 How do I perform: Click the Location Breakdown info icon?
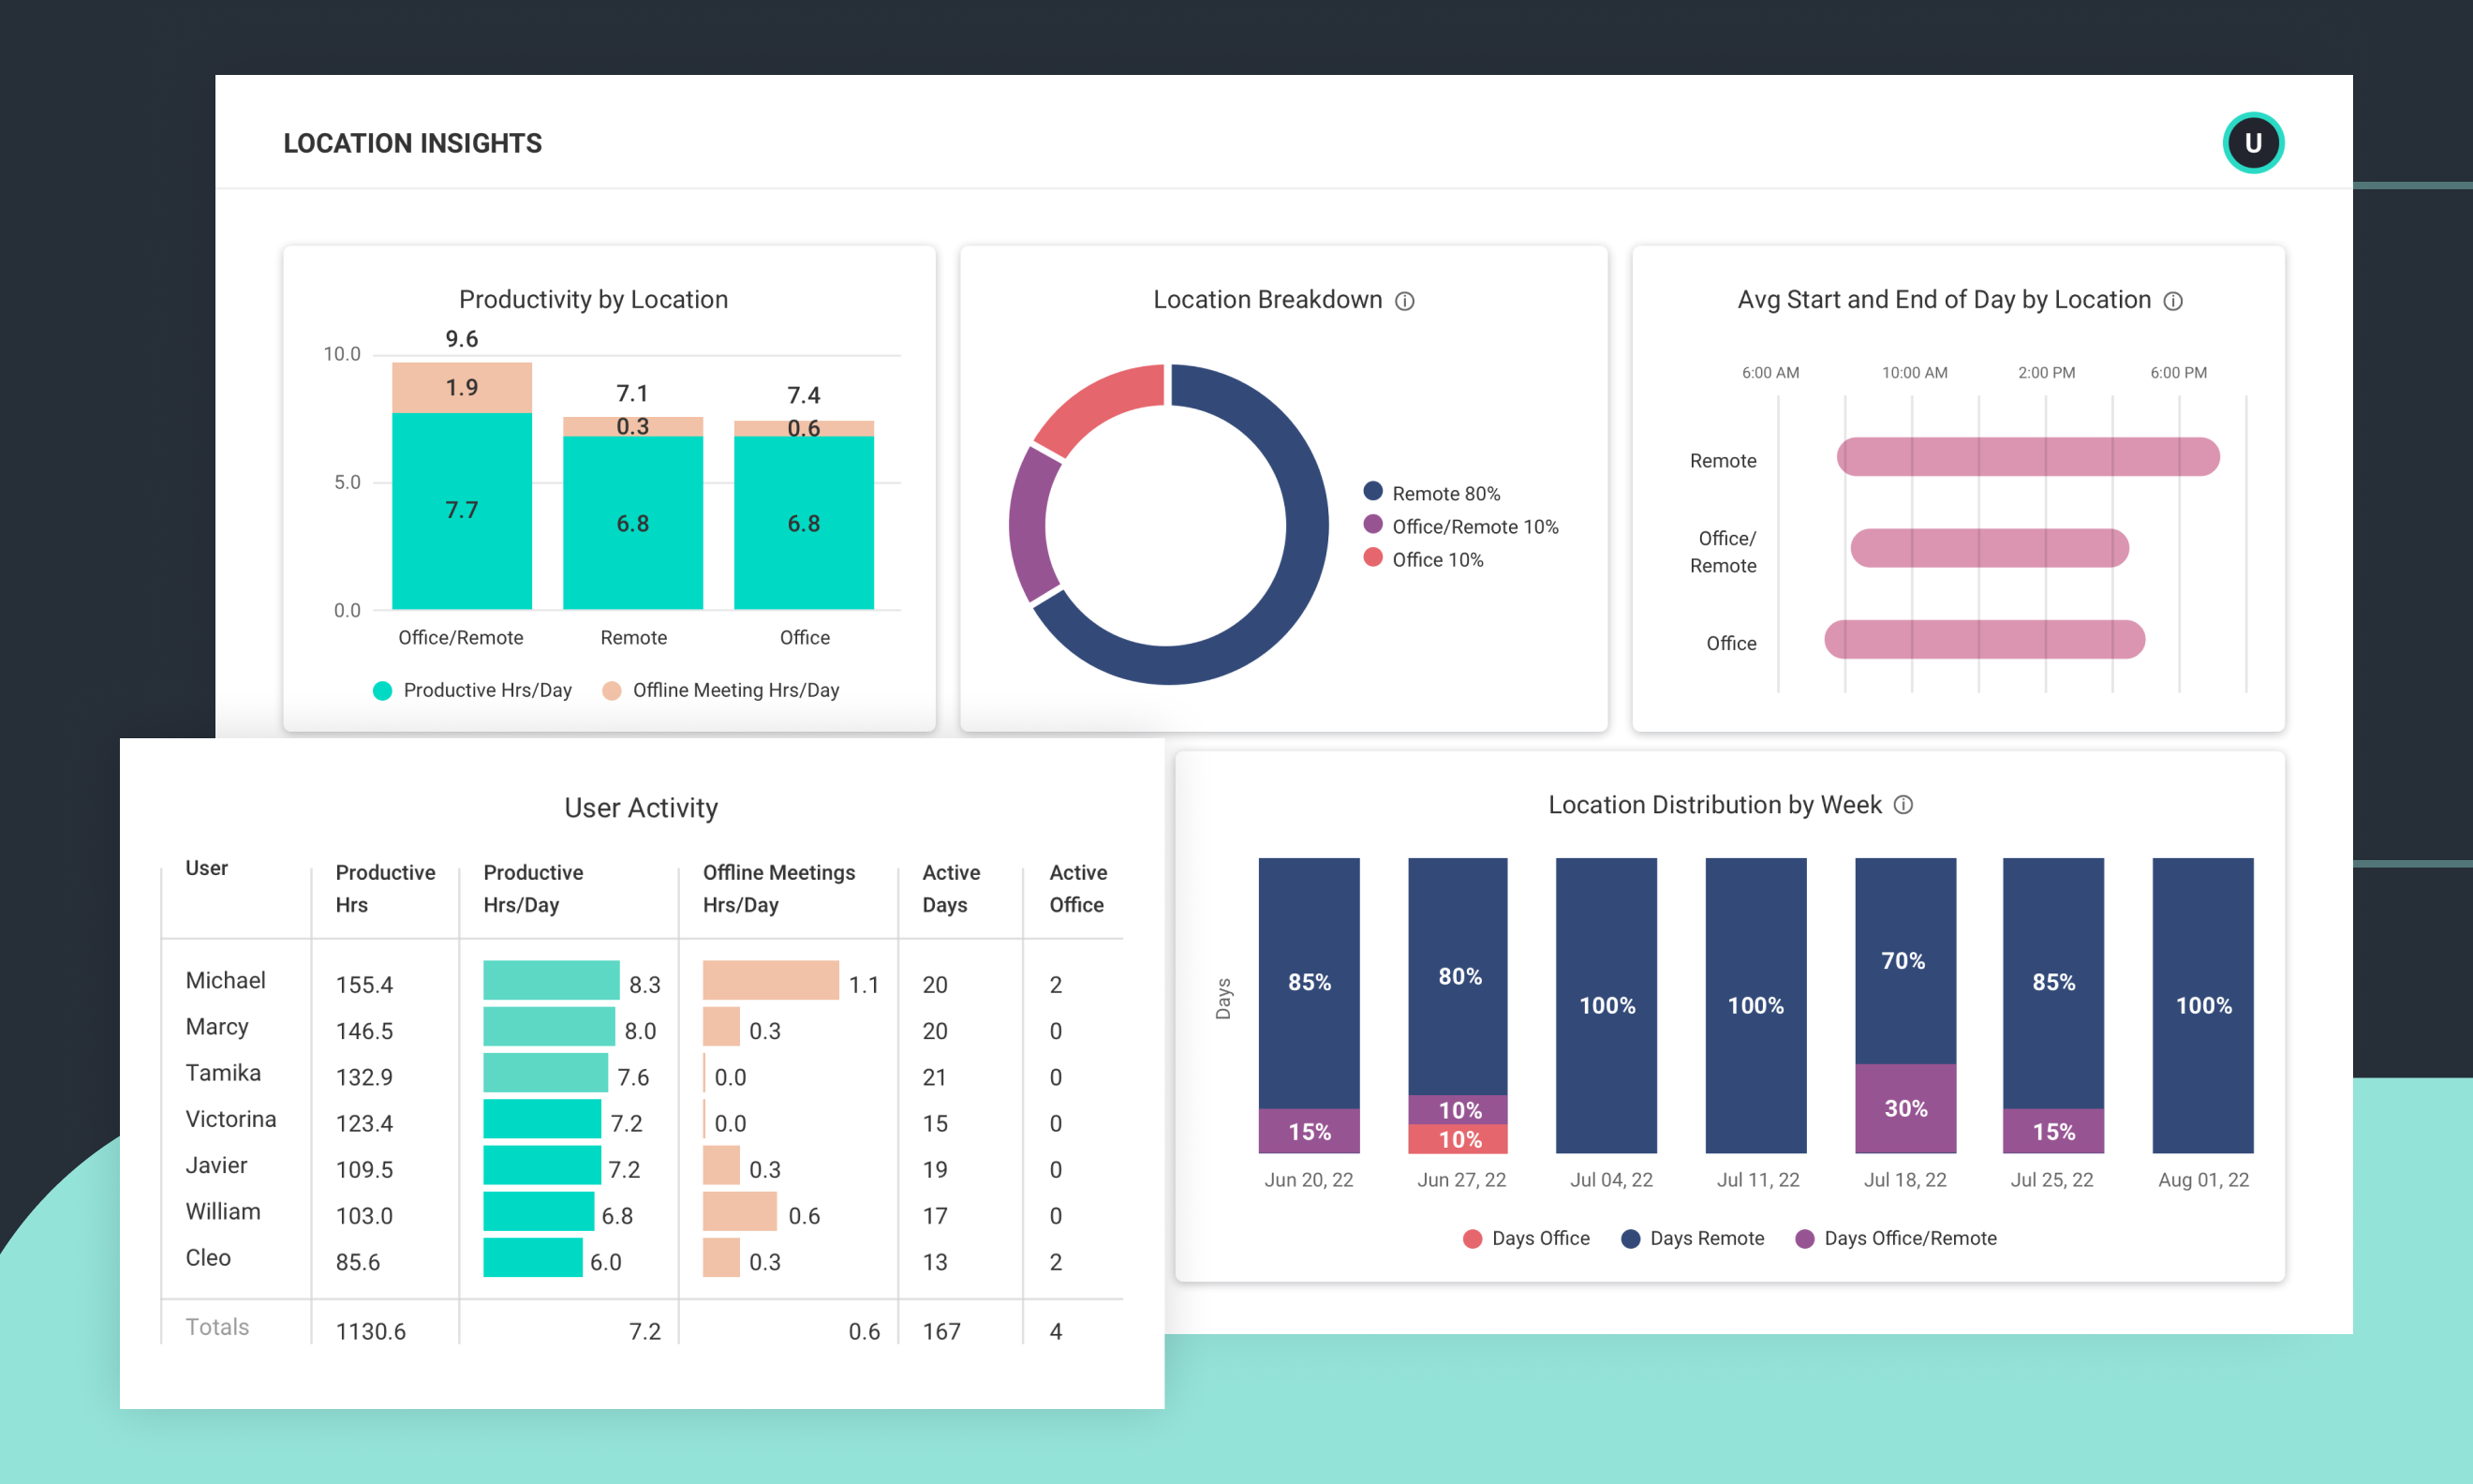(1406, 300)
